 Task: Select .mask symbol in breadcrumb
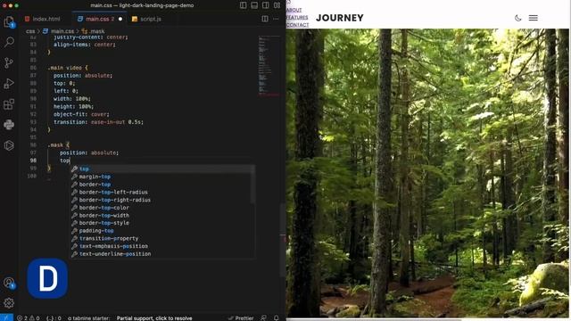[93, 31]
